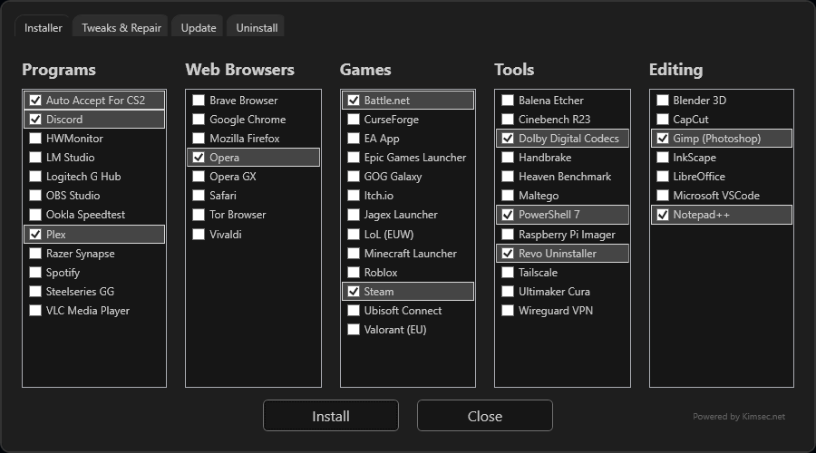
Task: Enable the GOG Galaxy checkbox
Action: click(354, 177)
